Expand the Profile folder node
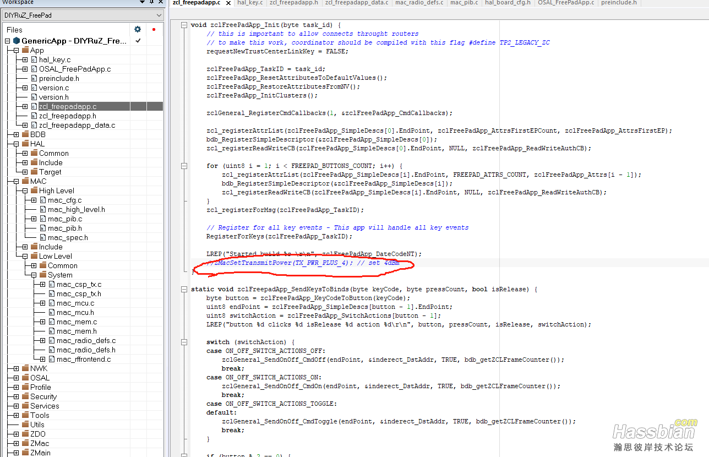 click(16, 387)
